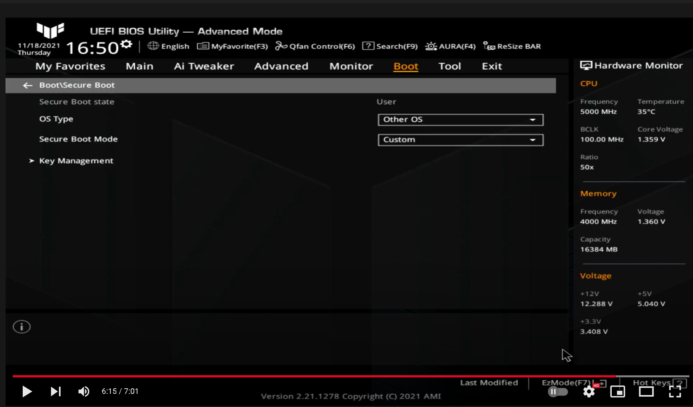This screenshot has height=407, width=693.
Task: Open the Advanced tab
Action: point(281,66)
